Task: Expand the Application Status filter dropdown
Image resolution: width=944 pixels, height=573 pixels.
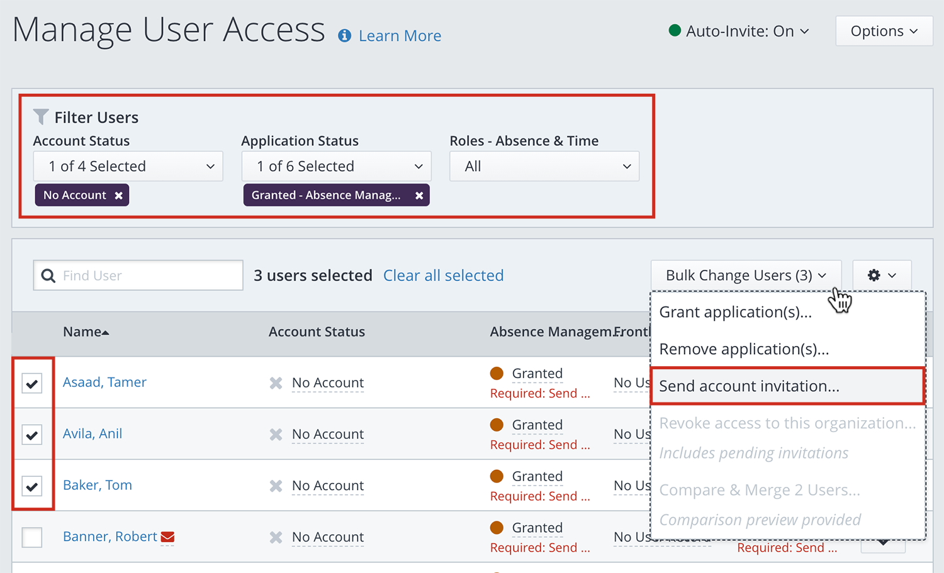Action: [336, 166]
